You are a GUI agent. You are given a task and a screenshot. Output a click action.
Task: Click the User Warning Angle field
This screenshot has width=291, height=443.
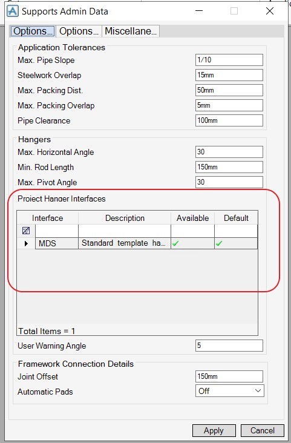click(x=229, y=346)
